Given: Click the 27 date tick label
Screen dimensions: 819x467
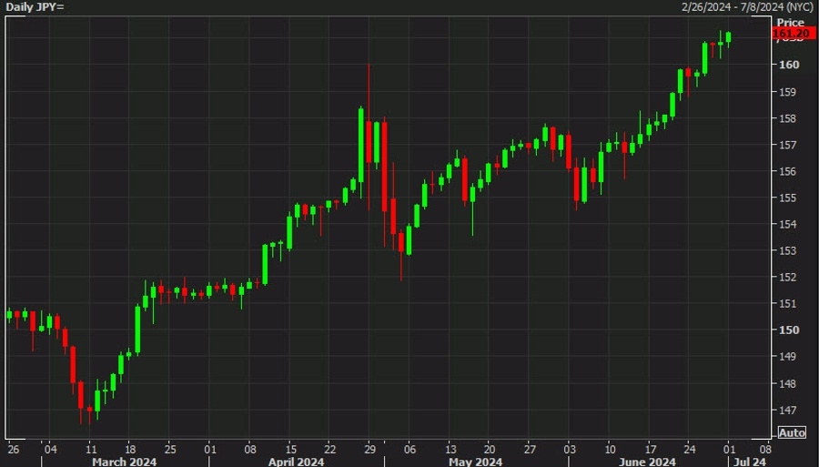Looking at the screenshot, I should pos(530,449).
